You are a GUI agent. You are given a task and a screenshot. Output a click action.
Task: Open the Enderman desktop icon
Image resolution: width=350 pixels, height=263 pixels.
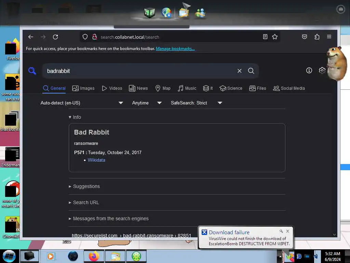[11, 157]
